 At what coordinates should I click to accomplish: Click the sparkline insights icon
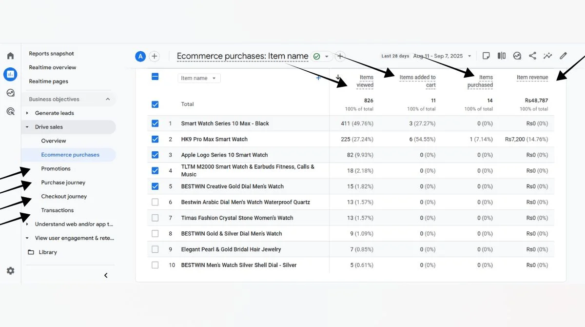548,56
